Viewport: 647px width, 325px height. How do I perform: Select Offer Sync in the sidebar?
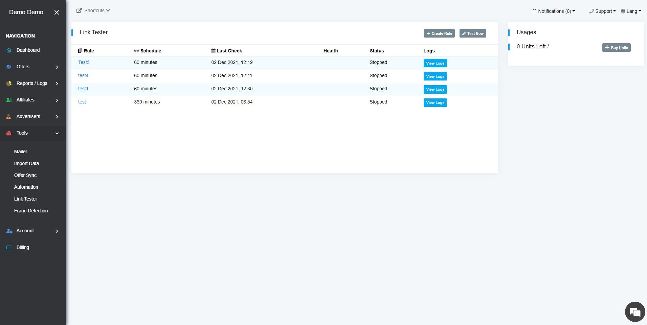(x=25, y=175)
